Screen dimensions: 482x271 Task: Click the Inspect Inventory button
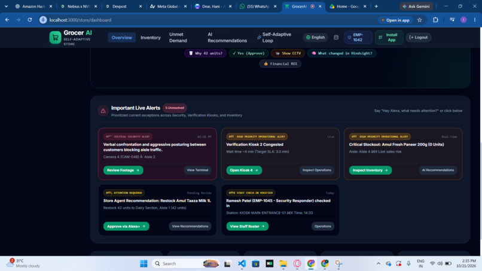coord(370,170)
